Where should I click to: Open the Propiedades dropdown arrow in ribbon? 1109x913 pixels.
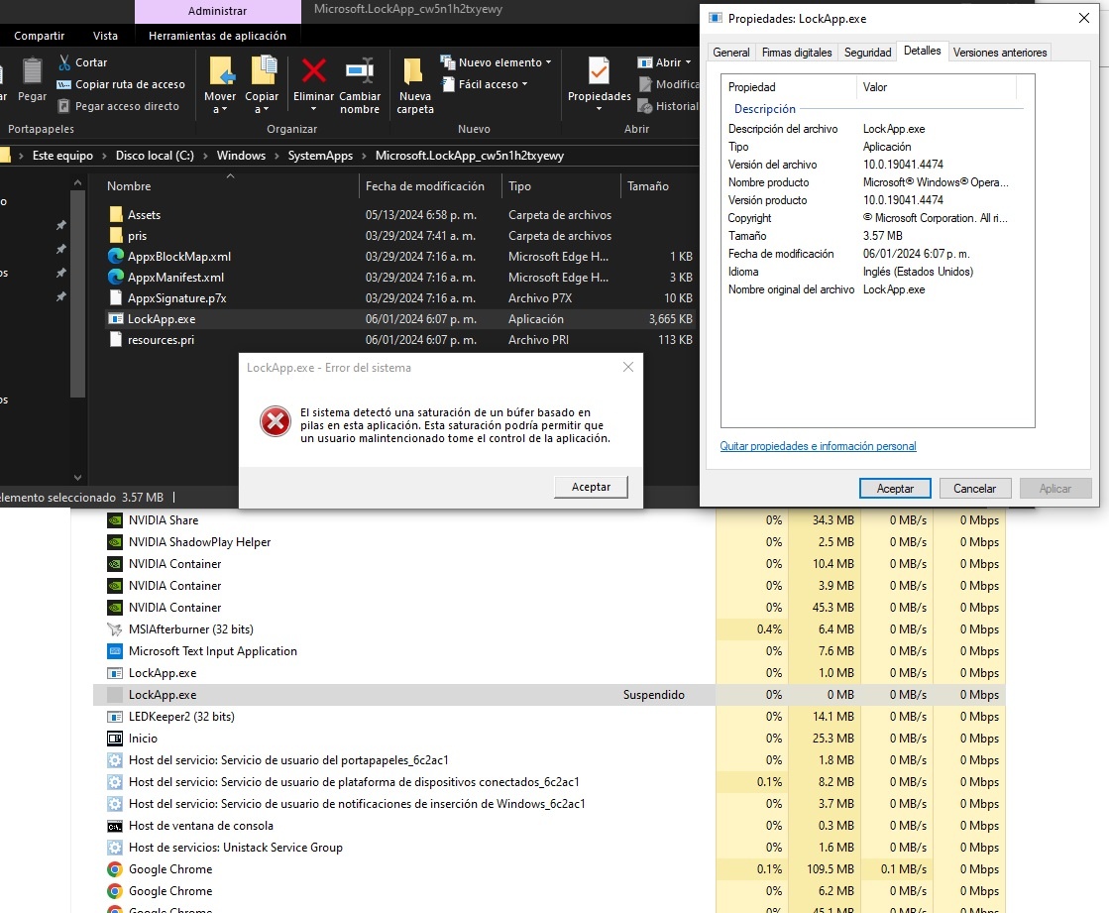[599, 109]
